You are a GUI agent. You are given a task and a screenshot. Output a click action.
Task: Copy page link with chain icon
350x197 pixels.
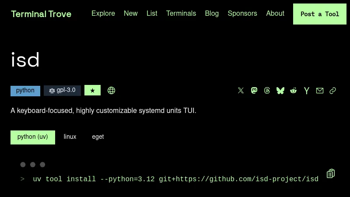tap(332, 91)
